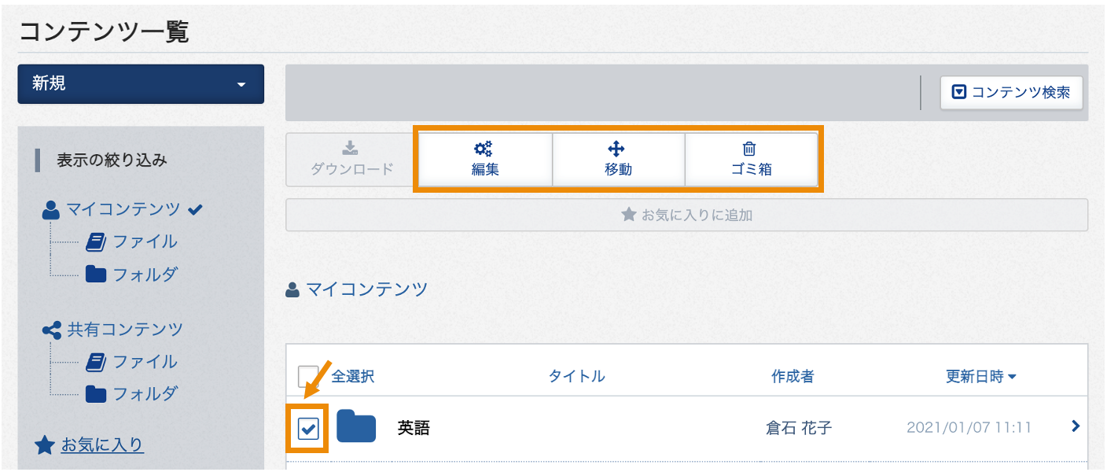Click the share icon next to 共有コンテンツ
The width and height of the screenshot is (1107, 472).
(x=52, y=330)
